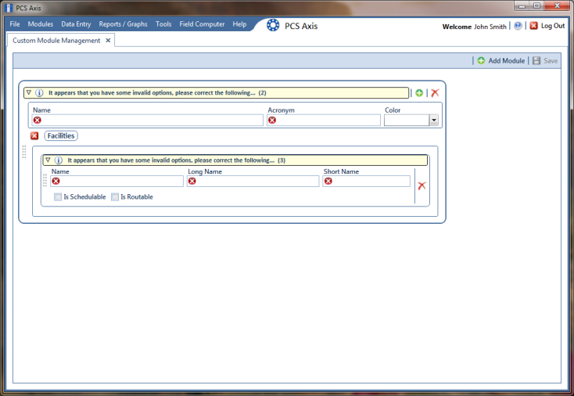Click the Save button label
The height and width of the screenshot is (396, 574).
coord(551,61)
